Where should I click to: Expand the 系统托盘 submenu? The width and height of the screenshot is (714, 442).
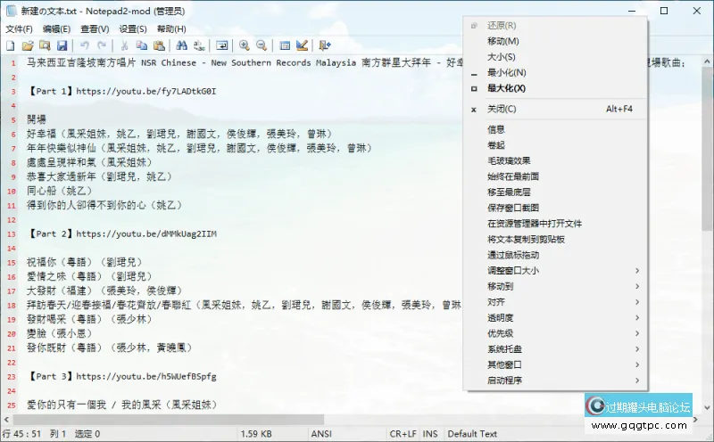pos(555,349)
